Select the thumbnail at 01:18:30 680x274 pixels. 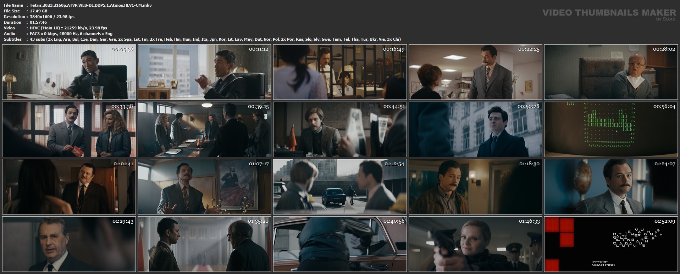[476, 187]
